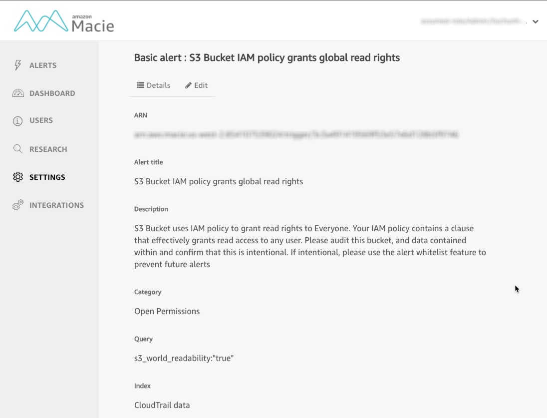Click the ARN field label
547x418 pixels.
click(x=141, y=115)
